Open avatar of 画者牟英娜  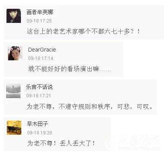point(14,16)
